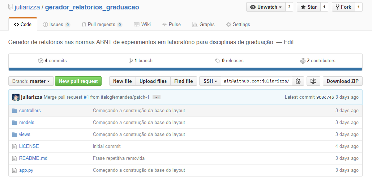Open the controllers folder name
This screenshot has width=372, height=179.
30,111
